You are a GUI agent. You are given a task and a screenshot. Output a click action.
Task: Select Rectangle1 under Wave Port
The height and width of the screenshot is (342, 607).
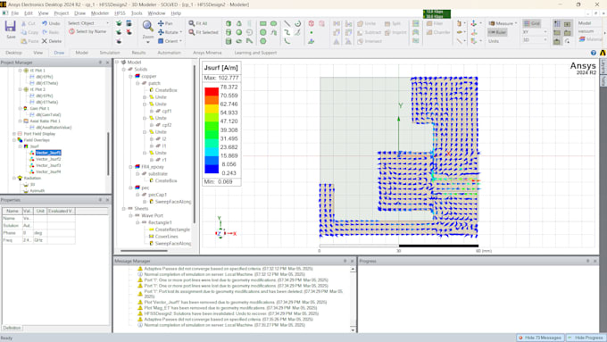click(x=160, y=222)
